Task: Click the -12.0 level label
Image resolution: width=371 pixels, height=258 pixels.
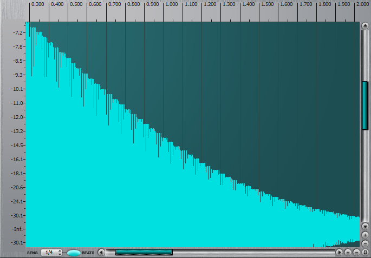Action: click(17, 117)
